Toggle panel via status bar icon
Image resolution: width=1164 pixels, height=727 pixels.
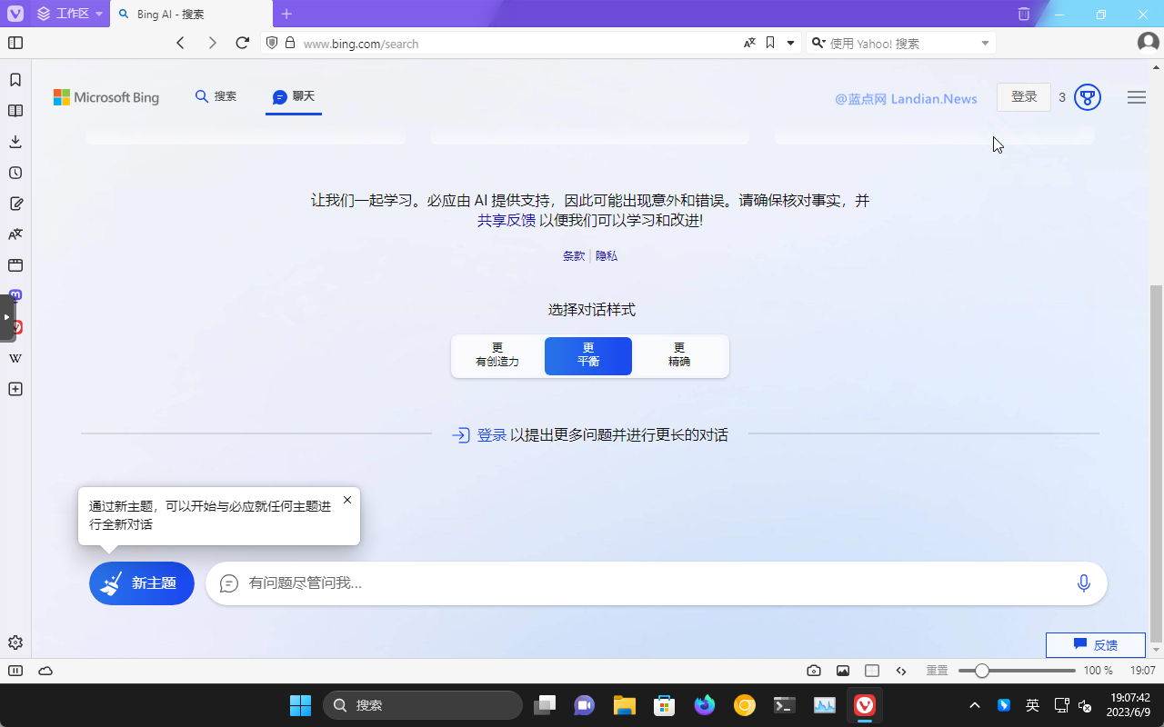15,671
